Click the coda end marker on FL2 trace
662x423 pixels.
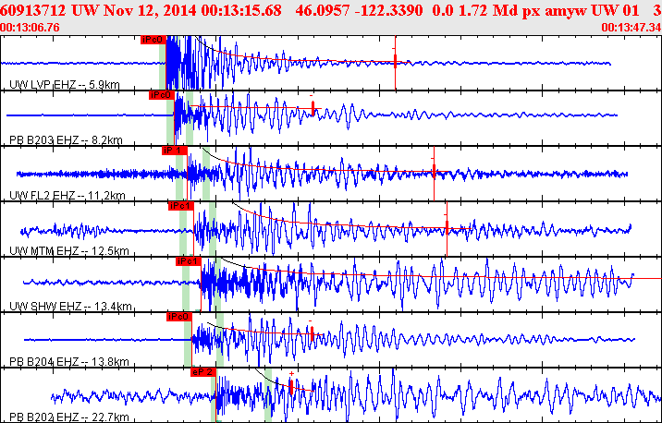coord(434,171)
